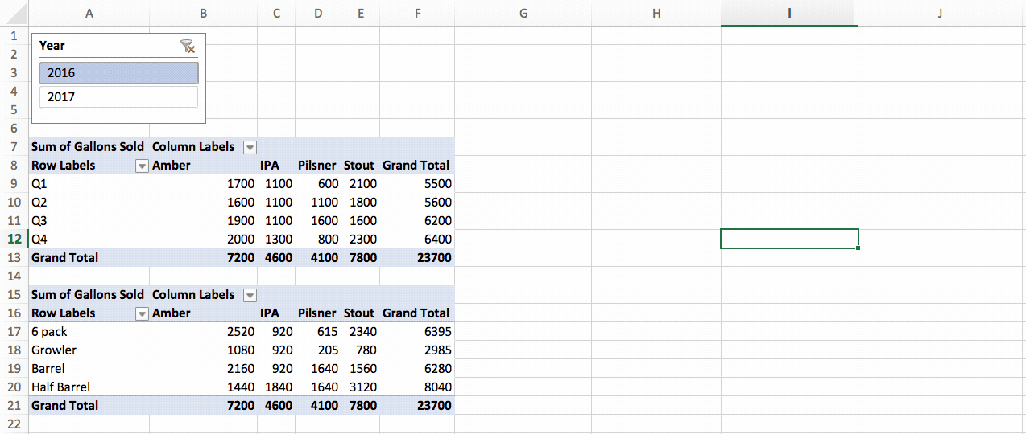1026x434 pixels.
Task: Clear the Year slicer filter
Action: click(188, 47)
